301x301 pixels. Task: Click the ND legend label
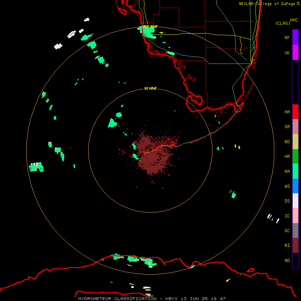pos(287,261)
